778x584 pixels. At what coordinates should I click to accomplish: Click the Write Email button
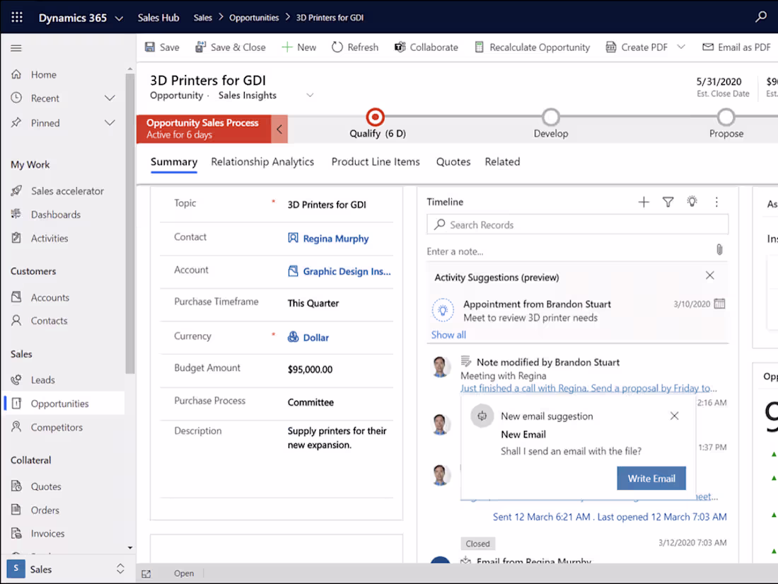coord(651,478)
